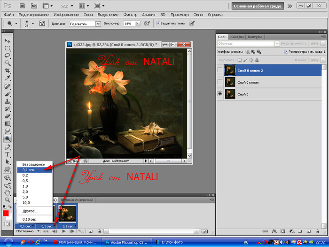Image resolution: width=329 pixels, height=247 pixels.
Task: Select third animation frame thumbnail
Action: coord(67,214)
